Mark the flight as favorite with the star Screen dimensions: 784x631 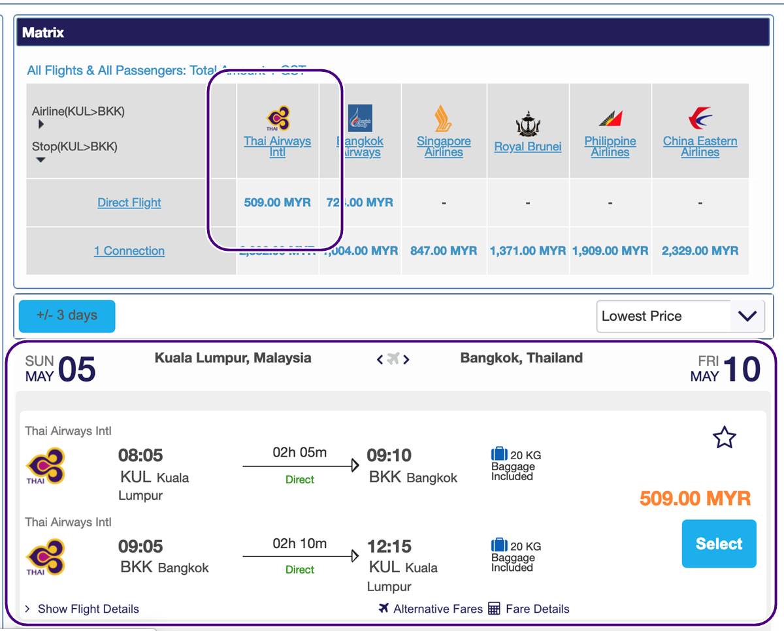tap(725, 438)
